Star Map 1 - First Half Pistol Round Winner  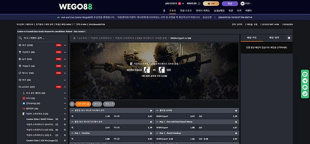coord(236,122)
